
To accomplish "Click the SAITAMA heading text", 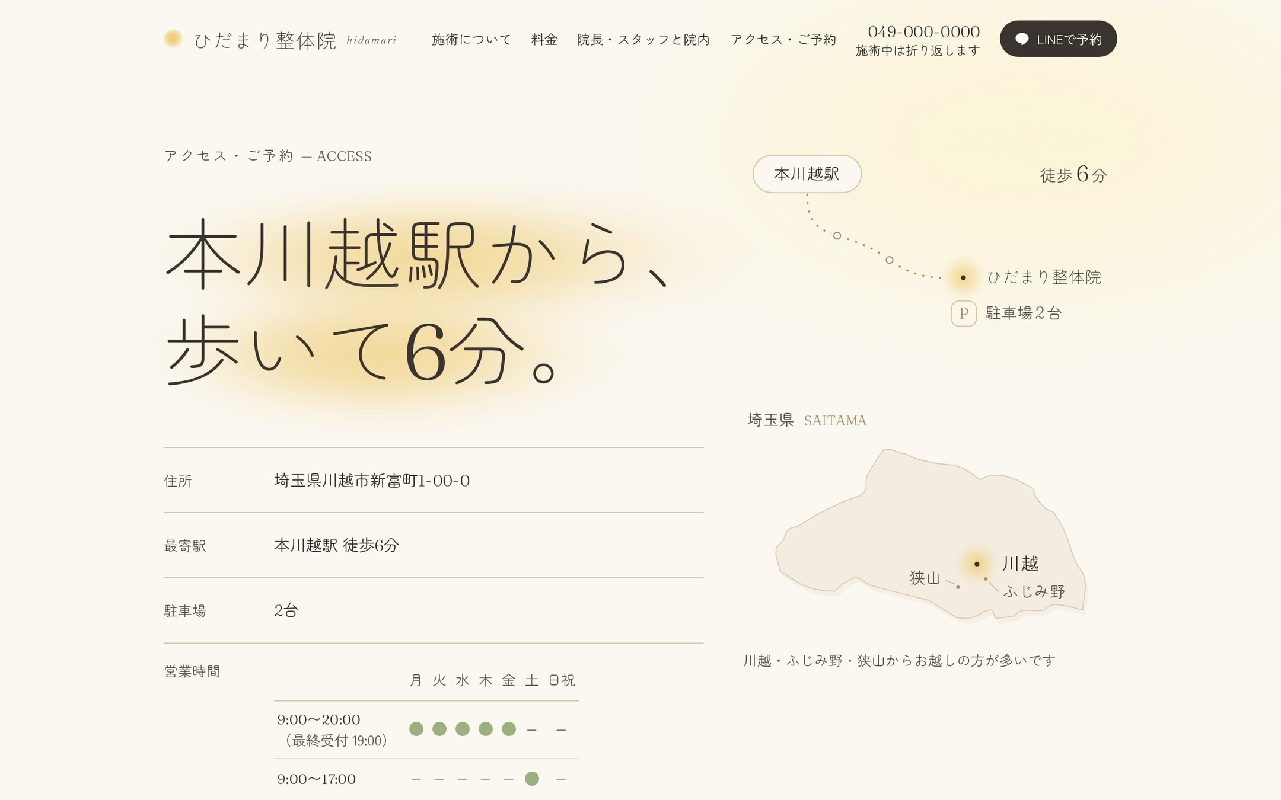I will click(x=835, y=420).
